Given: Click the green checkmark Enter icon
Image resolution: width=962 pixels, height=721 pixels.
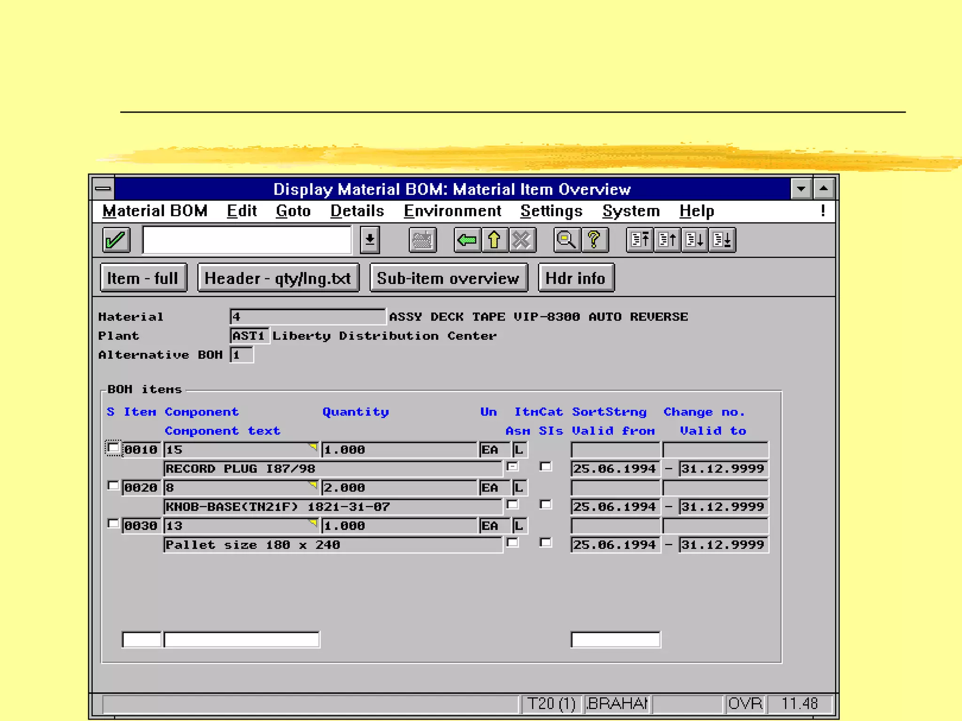Looking at the screenshot, I should (116, 240).
